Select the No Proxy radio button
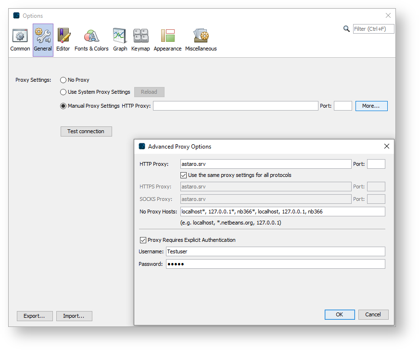The height and width of the screenshot is (350, 419). pyautogui.click(x=63, y=80)
